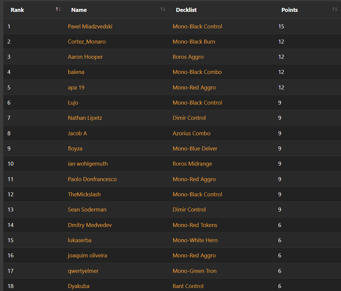The height and width of the screenshot is (291, 341).
Task: View Aaron Hooper's Boros Aggro decklist
Action: (x=188, y=57)
